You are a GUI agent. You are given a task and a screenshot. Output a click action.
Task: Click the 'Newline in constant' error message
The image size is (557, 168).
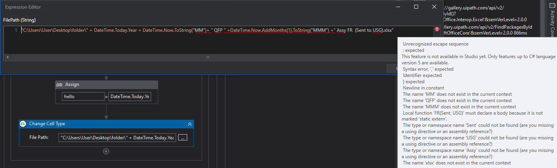(x=423, y=88)
